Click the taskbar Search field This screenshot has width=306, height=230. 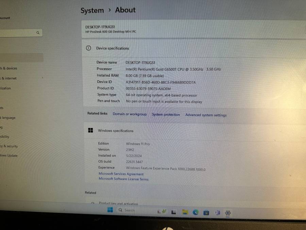[129, 210]
